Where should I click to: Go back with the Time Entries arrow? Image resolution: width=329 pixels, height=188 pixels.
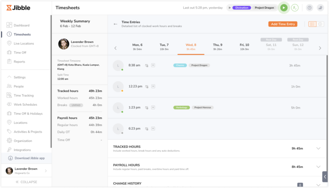click(115, 24)
